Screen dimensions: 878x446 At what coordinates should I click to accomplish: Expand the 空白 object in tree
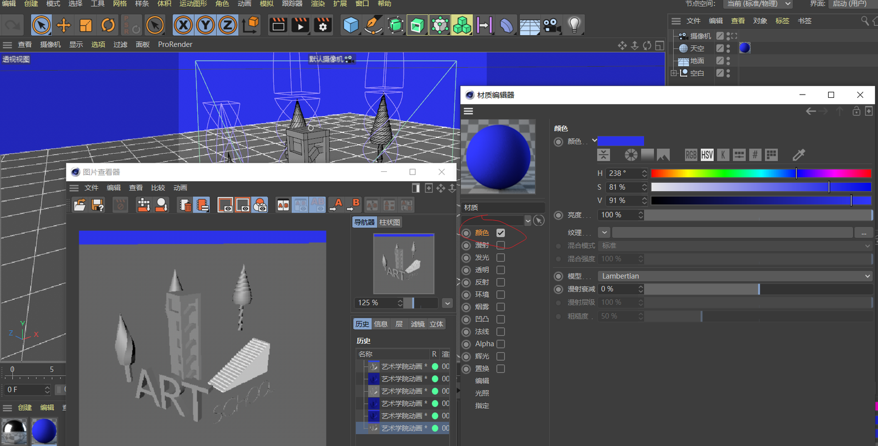(x=674, y=73)
